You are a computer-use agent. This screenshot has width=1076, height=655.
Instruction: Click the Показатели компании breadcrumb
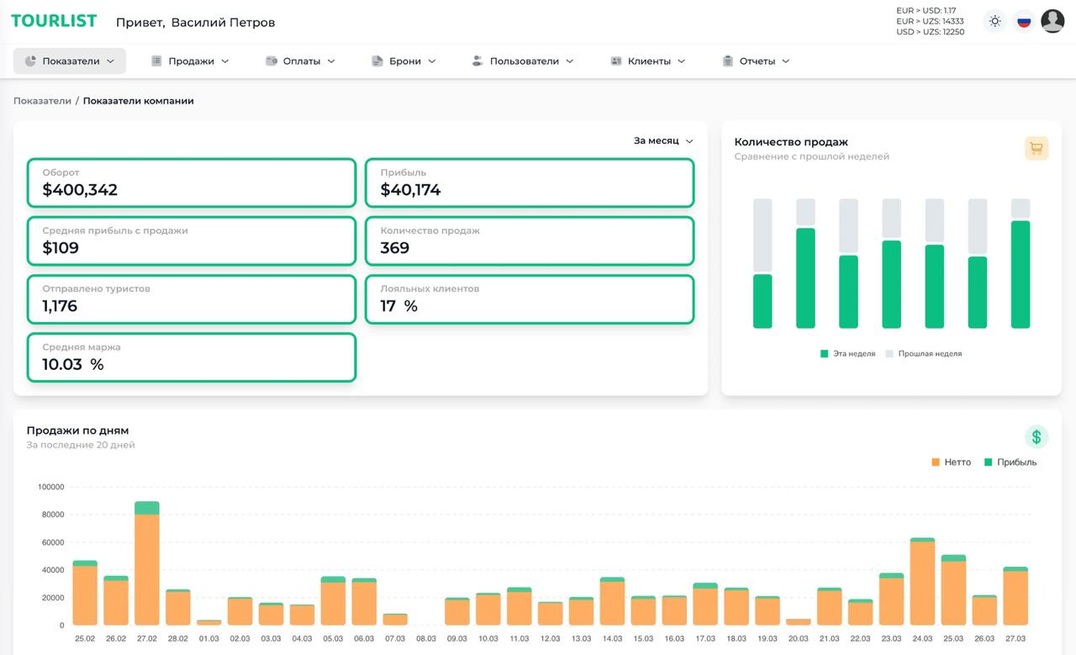click(139, 101)
